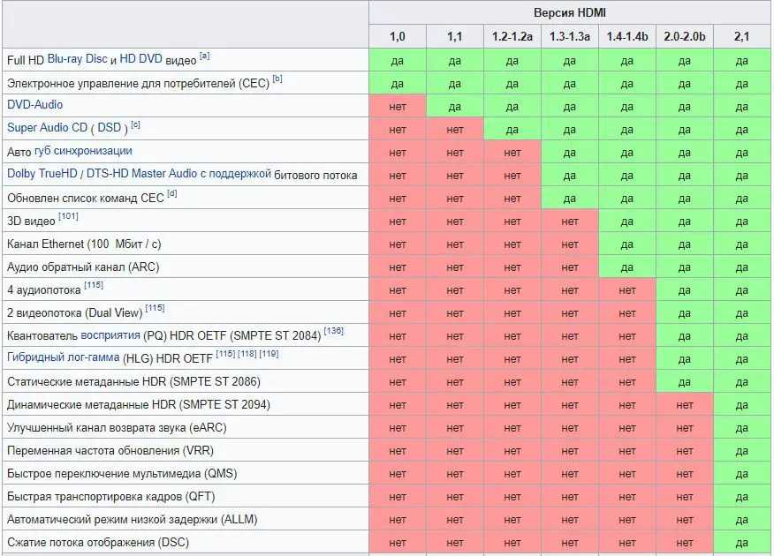Open footnote [119] in HLG row

coord(269,354)
